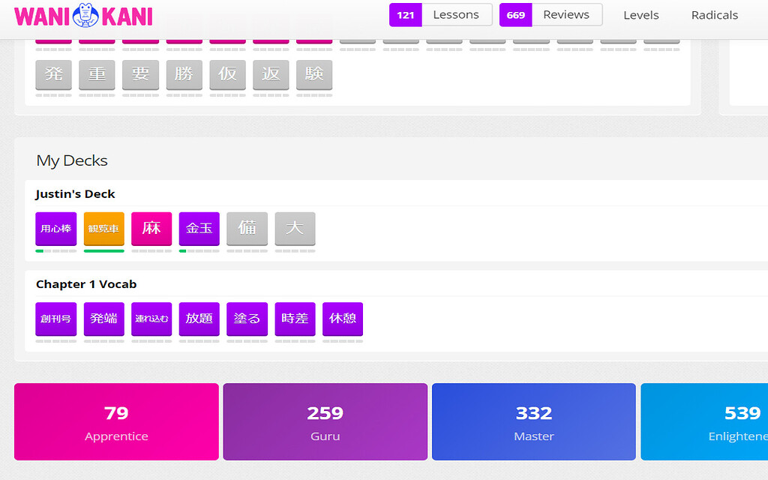Click the 塗る tile in Chapter 1 Vocab

click(247, 319)
